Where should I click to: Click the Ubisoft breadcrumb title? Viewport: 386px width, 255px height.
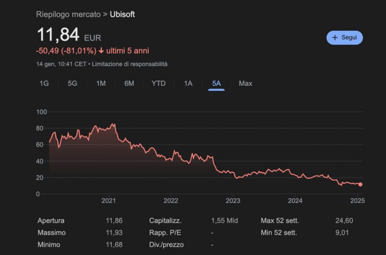point(123,14)
